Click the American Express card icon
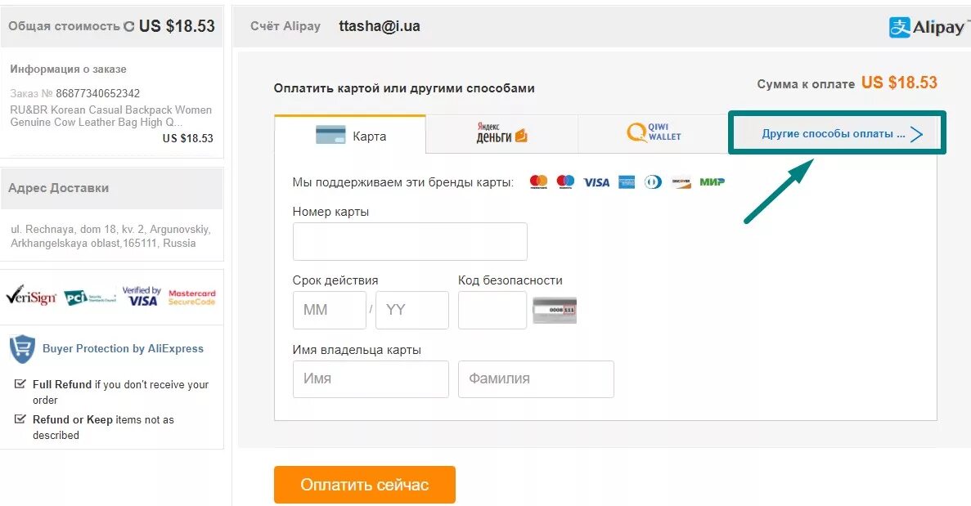The image size is (971, 506). tap(627, 182)
